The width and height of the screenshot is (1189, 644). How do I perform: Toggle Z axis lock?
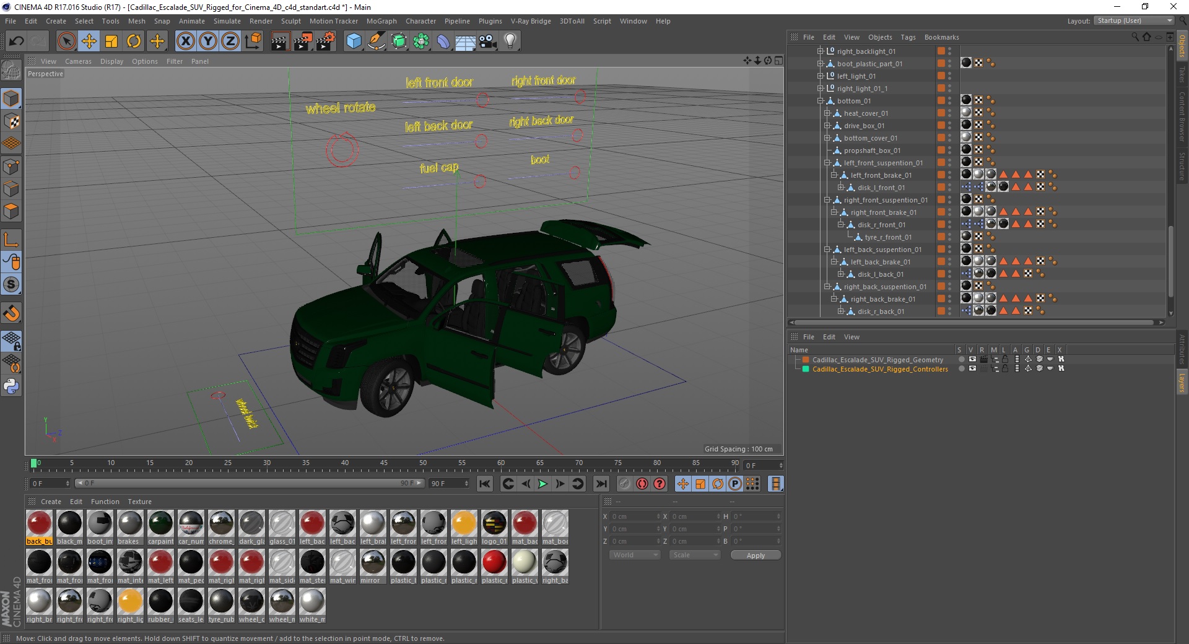[x=230, y=41]
